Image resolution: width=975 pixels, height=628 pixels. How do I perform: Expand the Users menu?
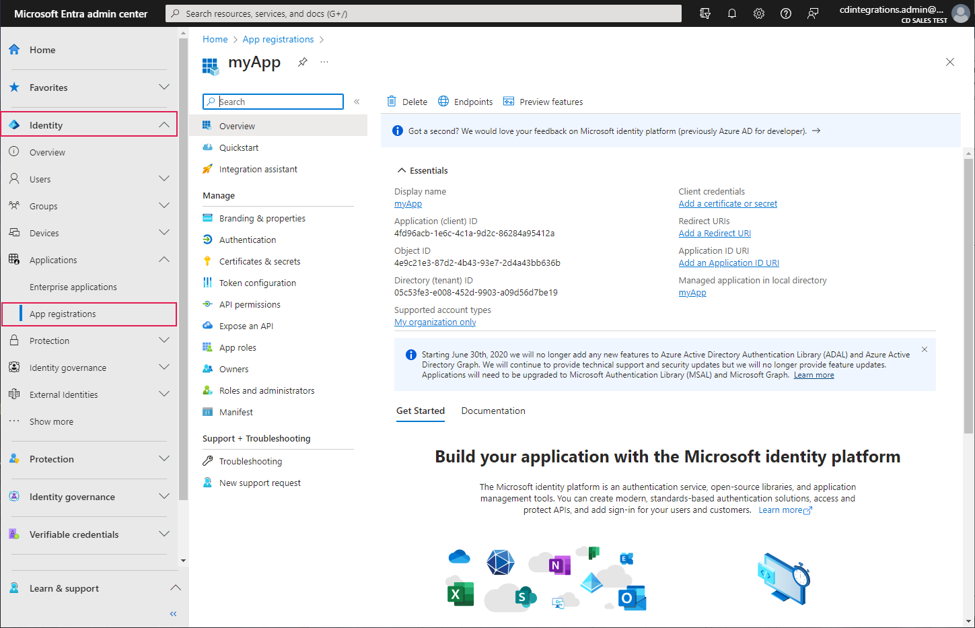(164, 178)
